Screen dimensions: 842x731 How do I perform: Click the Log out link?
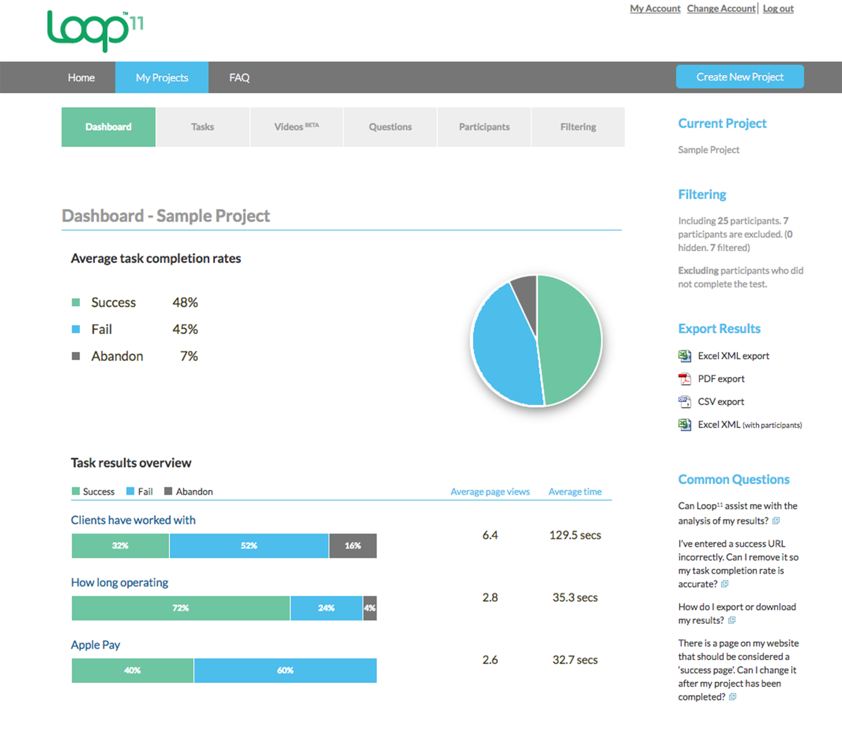pyautogui.click(x=778, y=8)
